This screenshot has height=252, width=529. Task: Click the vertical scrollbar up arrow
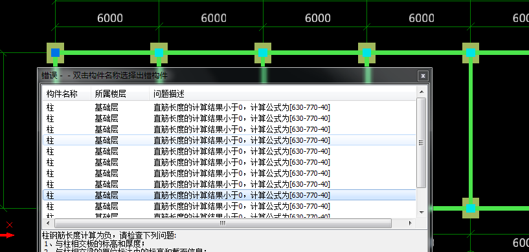click(421, 91)
